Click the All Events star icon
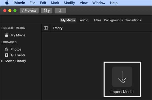This screenshot has width=152, height=100. click(x=7, y=55)
